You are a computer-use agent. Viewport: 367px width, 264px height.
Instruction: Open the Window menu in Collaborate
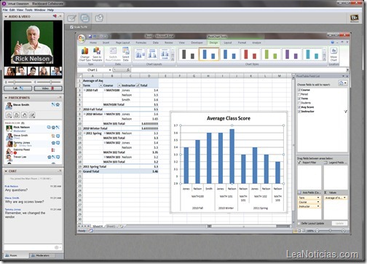pos(39,10)
